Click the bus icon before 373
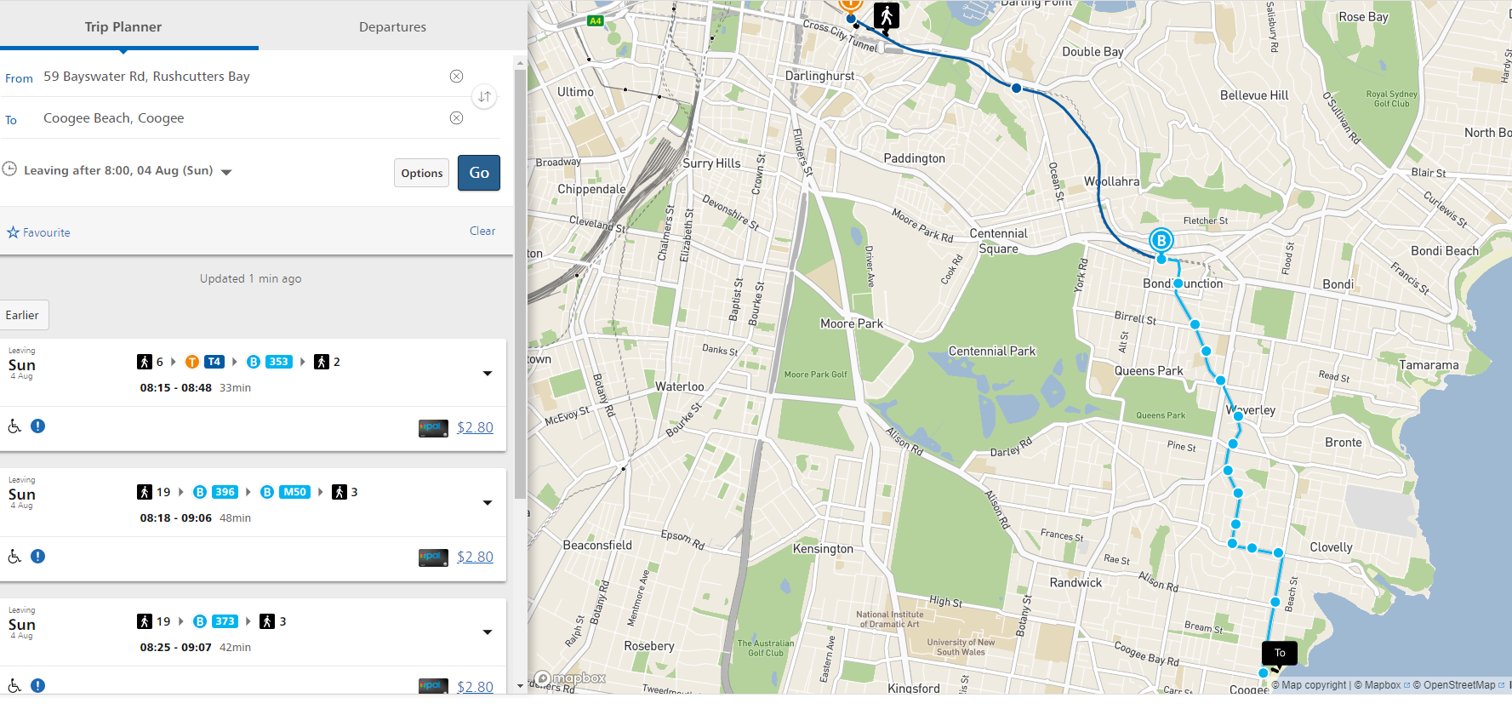Viewport: 1512px width, 709px height. pos(200,621)
